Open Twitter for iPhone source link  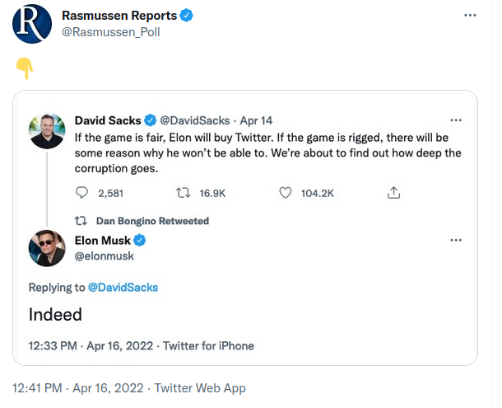click(x=208, y=346)
